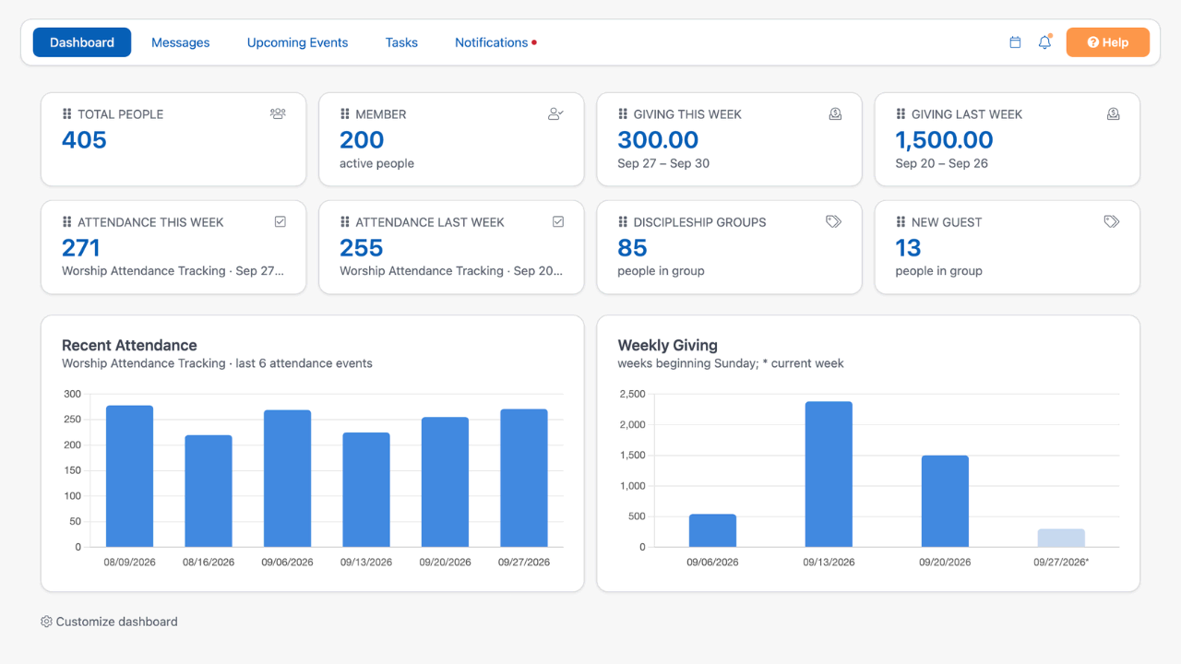
Task: Click the 09/27/2026 attendance bar
Action: pos(524,478)
